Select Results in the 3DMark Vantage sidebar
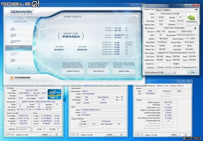203x141 pixels. (x=19, y=48)
